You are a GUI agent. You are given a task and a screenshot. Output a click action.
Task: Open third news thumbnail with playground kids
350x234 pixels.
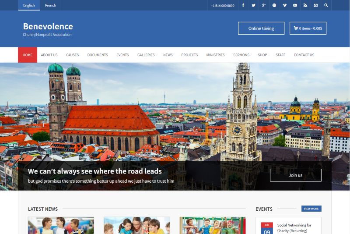coord(213,226)
